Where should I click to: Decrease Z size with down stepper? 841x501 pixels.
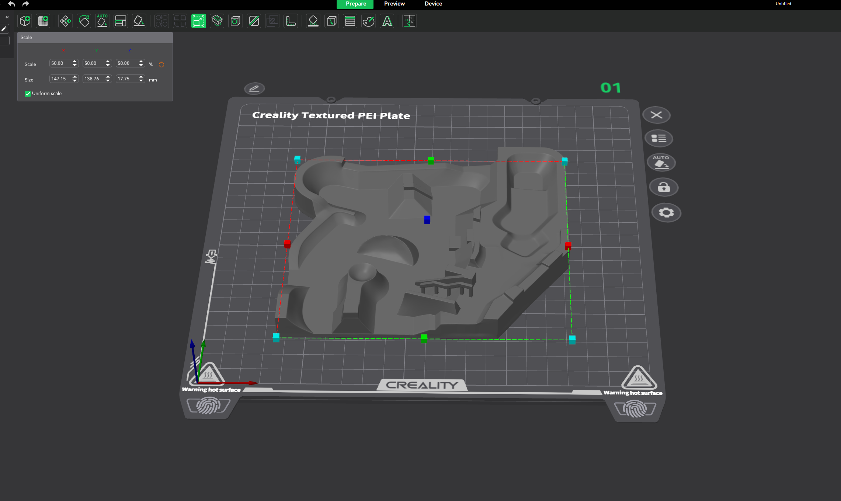point(141,81)
